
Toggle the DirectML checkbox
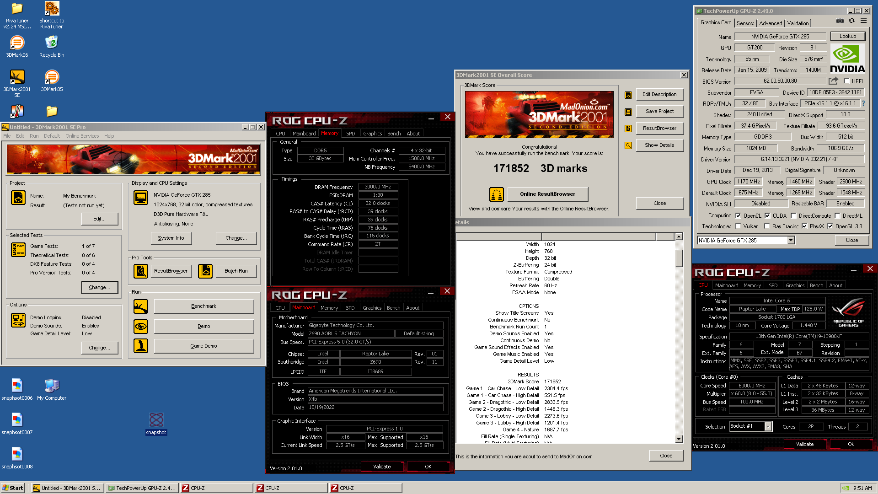pos(837,215)
